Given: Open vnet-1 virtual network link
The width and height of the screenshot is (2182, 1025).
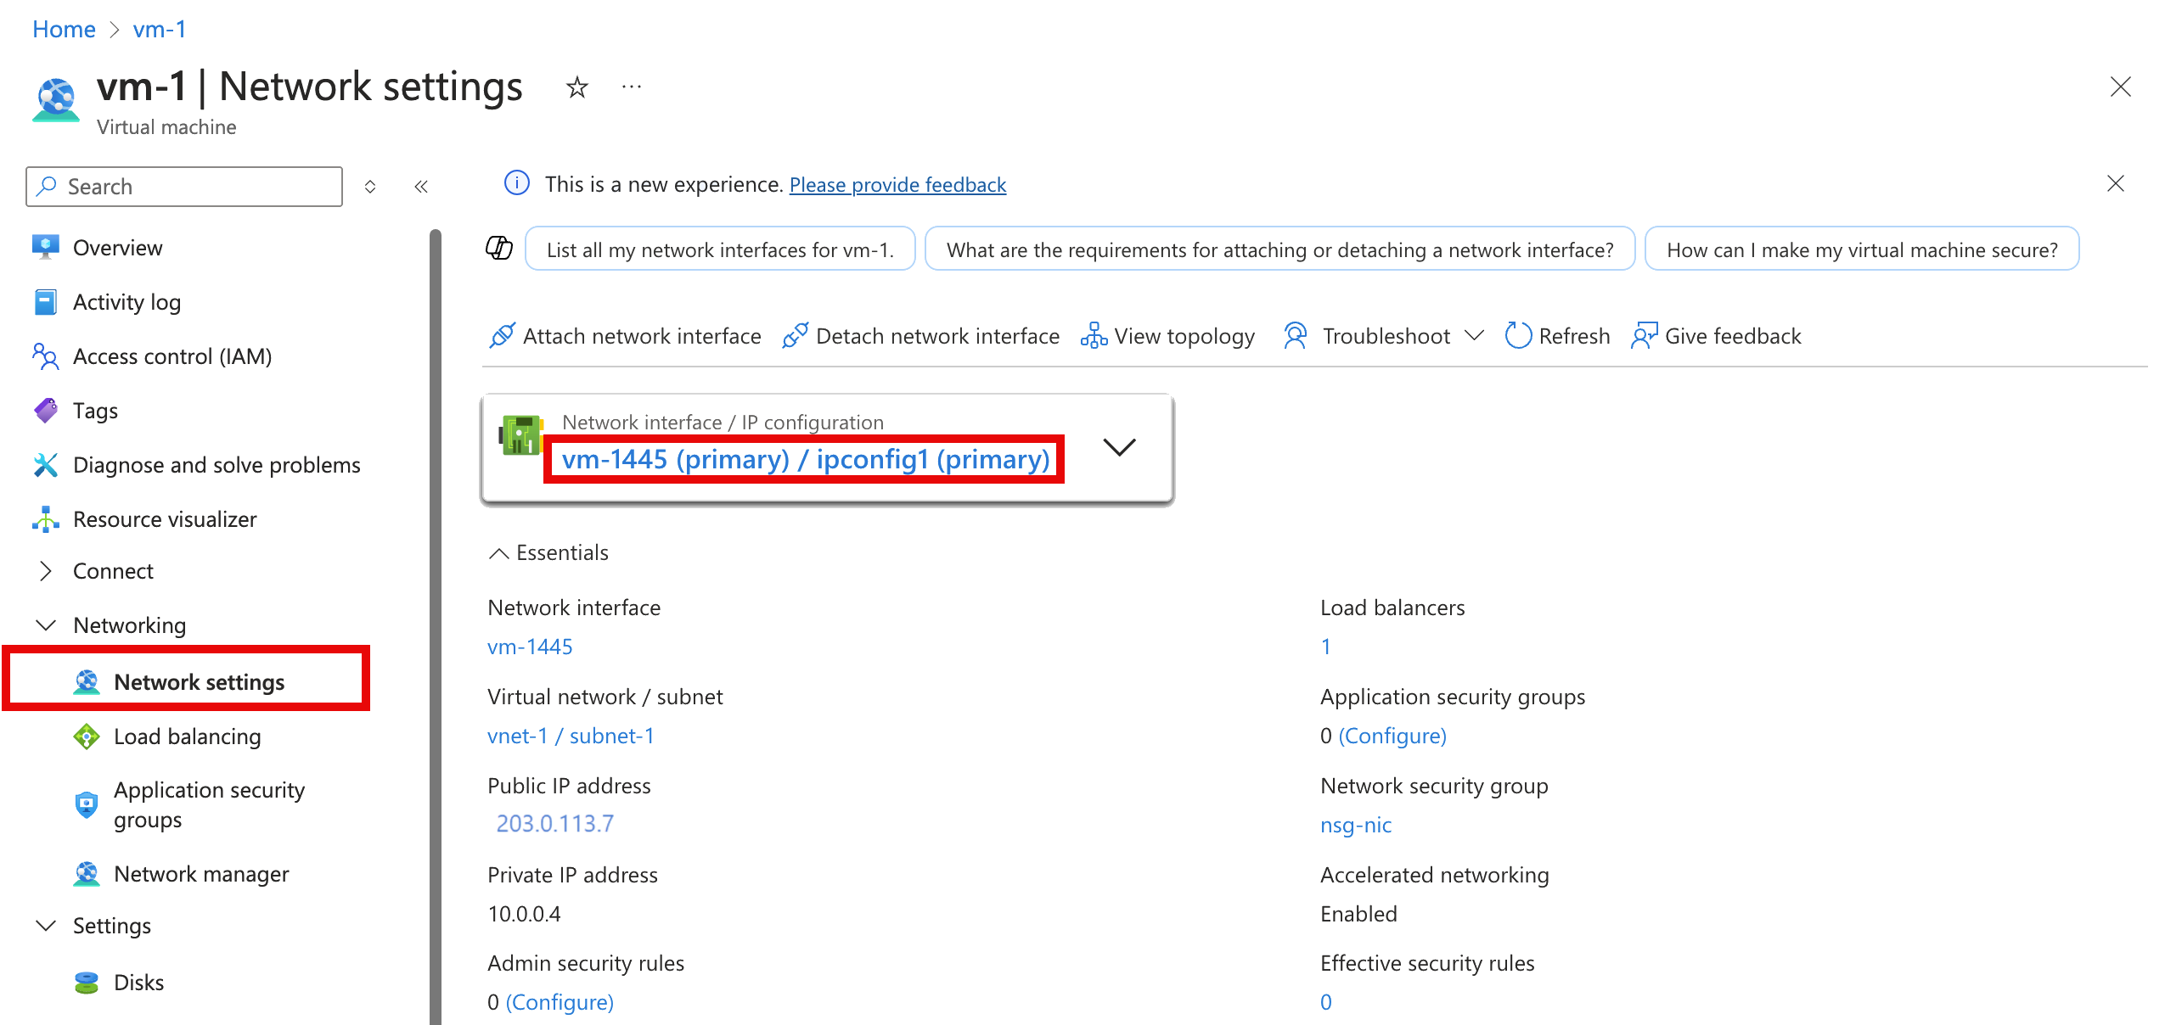Looking at the screenshot, I should coord(517,736).
